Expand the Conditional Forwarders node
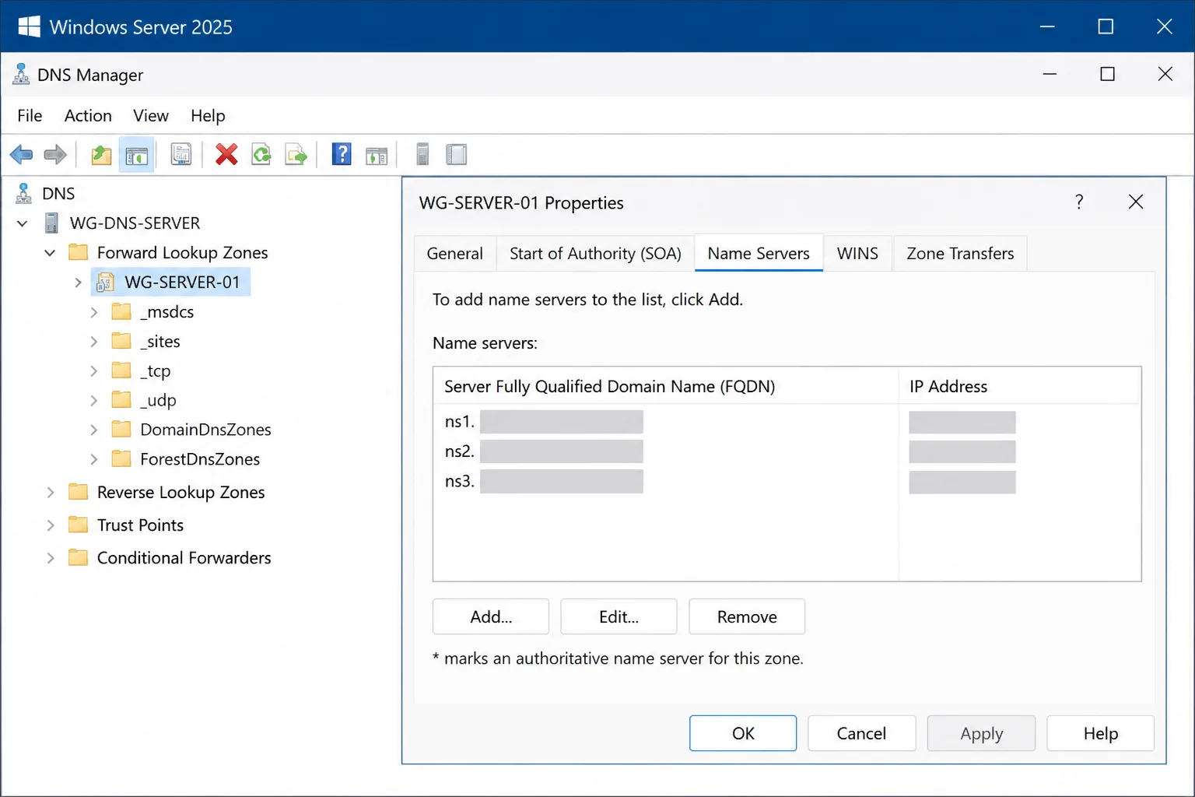 coord(50,558)
